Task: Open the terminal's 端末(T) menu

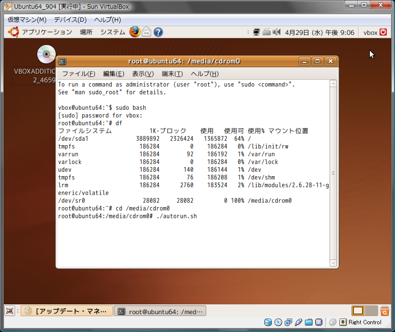Action: 172,74
